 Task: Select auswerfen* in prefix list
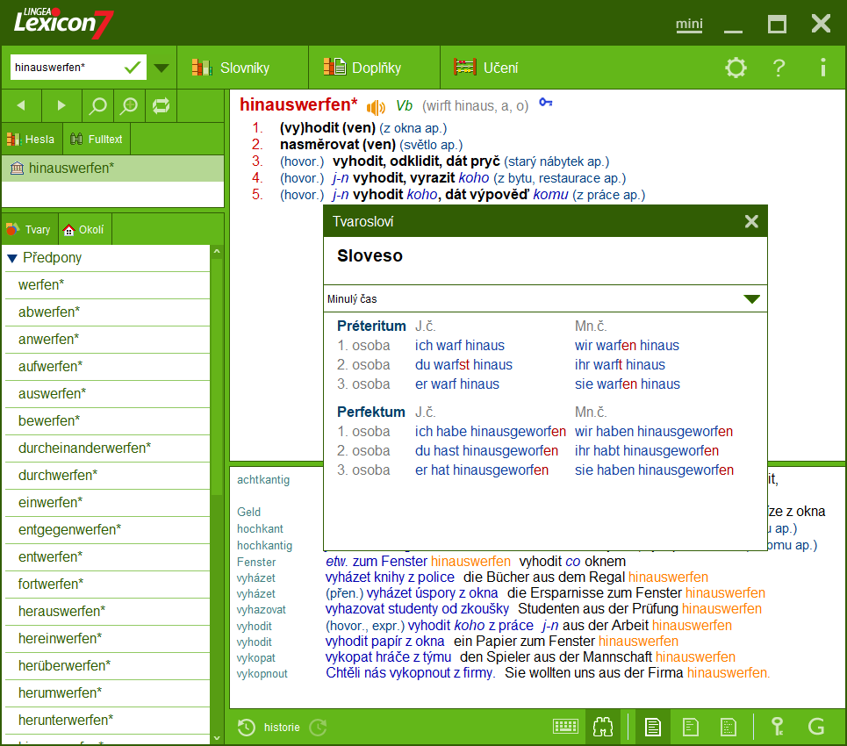tap(107, 394)
